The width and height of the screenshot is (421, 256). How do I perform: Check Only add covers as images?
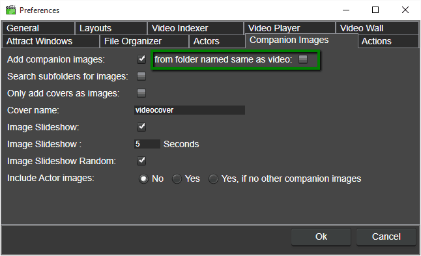click(141, 93)
